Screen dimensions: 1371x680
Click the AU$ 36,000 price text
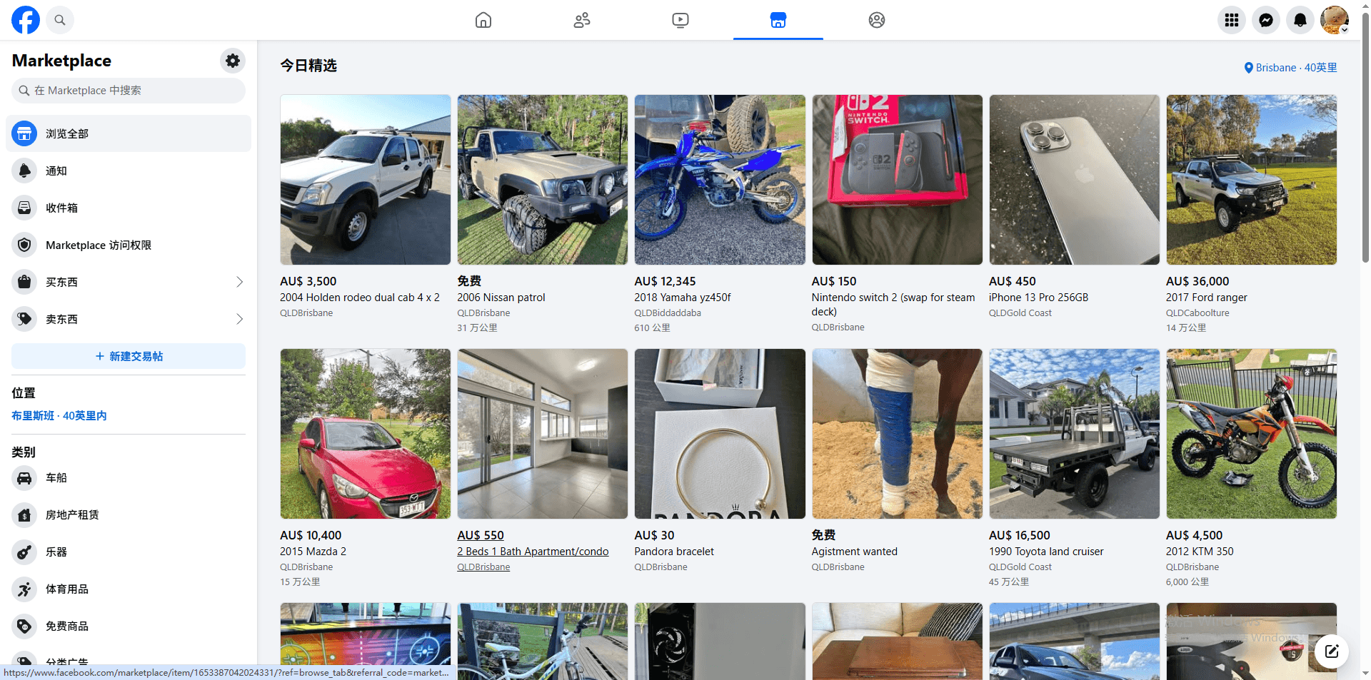(1197, 281)
